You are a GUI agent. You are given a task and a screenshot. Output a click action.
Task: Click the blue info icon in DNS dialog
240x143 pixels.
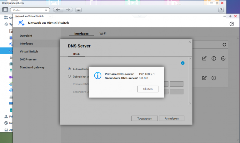point(183,63)
